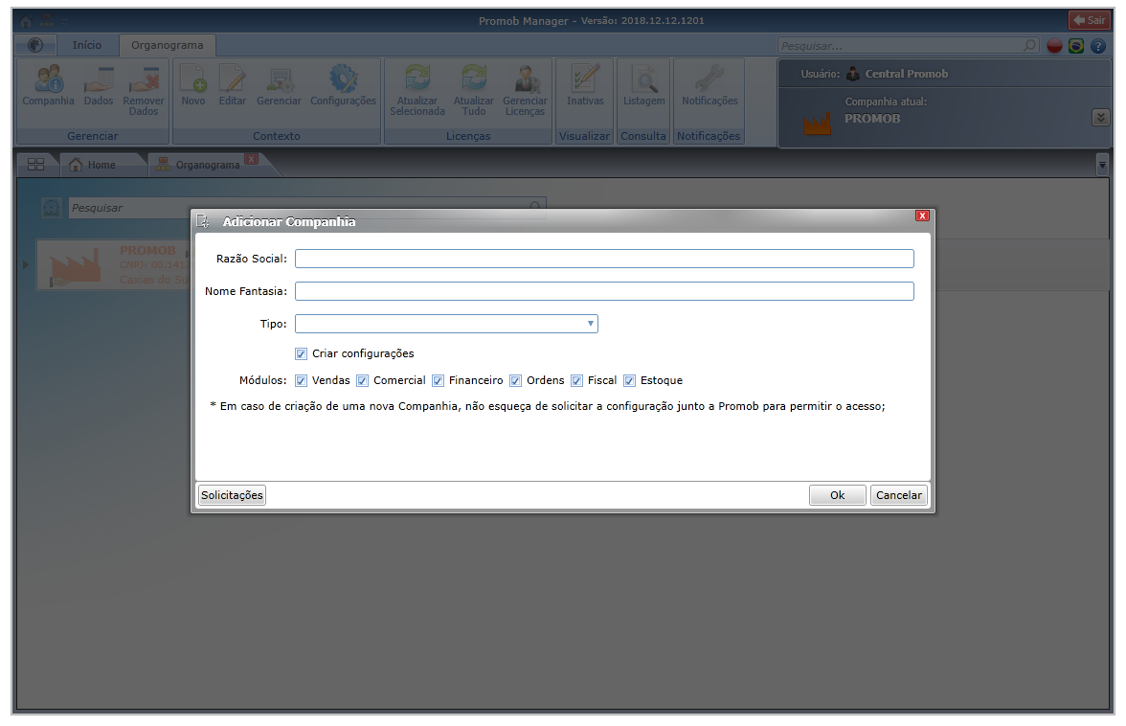Click the organogram icon in the title bar
1126x726 pixels.
pyautogui.click(x=47, y=21)
